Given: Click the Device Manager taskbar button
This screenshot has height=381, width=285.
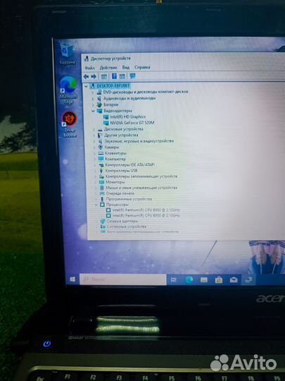Looking at the screenshot, I should (248, 279).
